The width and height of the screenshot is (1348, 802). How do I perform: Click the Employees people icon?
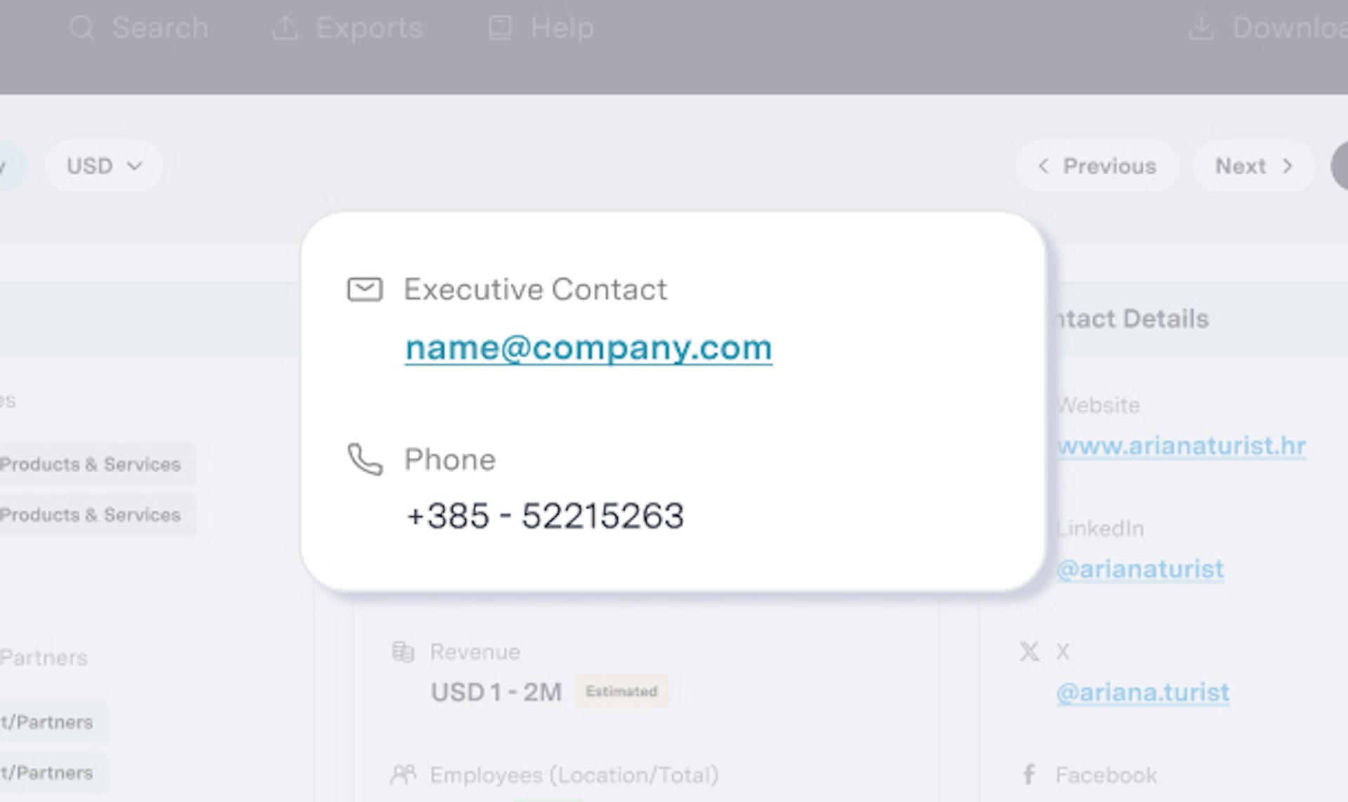[403, 775]
